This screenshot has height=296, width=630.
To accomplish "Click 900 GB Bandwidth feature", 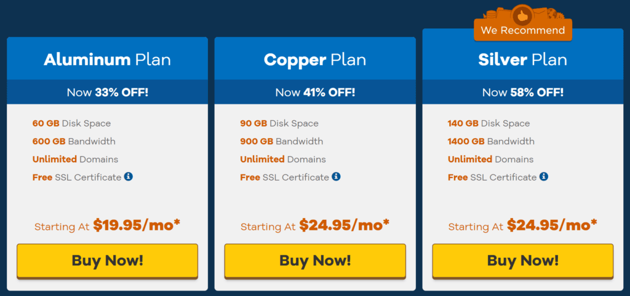I will (281, 141).
